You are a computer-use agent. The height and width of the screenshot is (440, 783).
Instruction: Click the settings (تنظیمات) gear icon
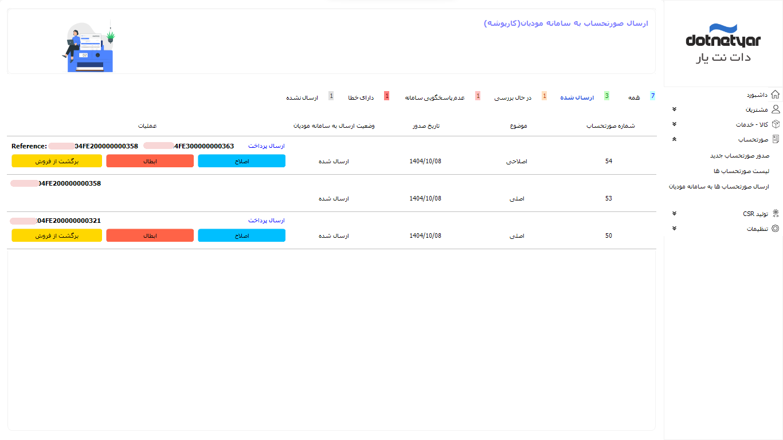[775, 229]
